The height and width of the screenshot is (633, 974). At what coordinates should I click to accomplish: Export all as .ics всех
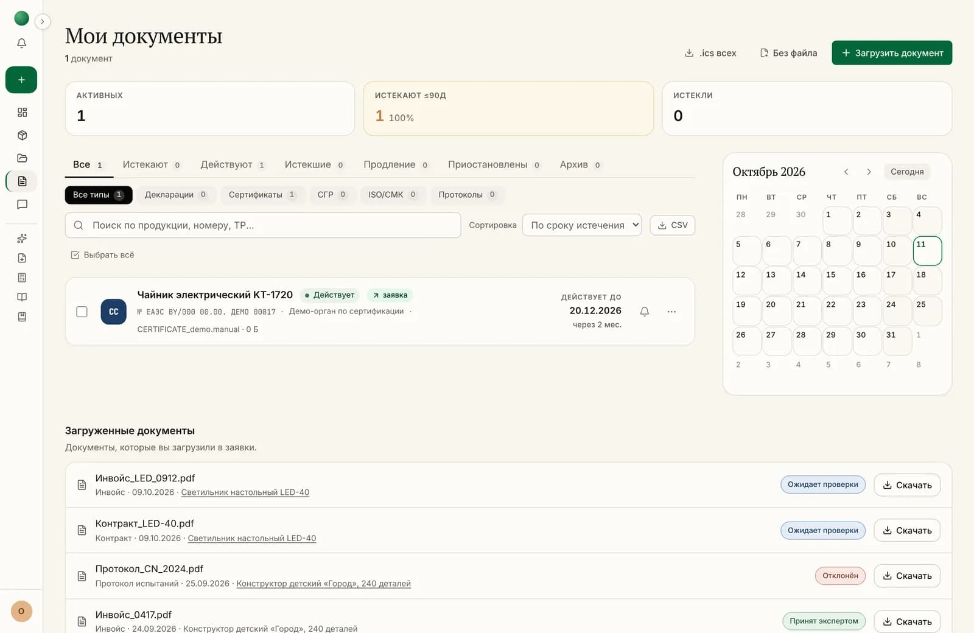(x=710, y=53)
